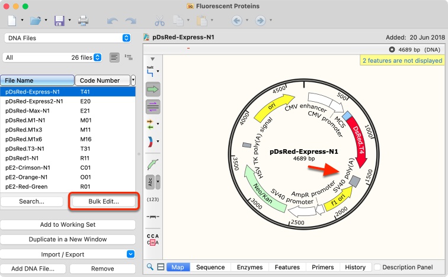Go forward with the right arrow
The image size is (448, 277).
coord(260,20)
